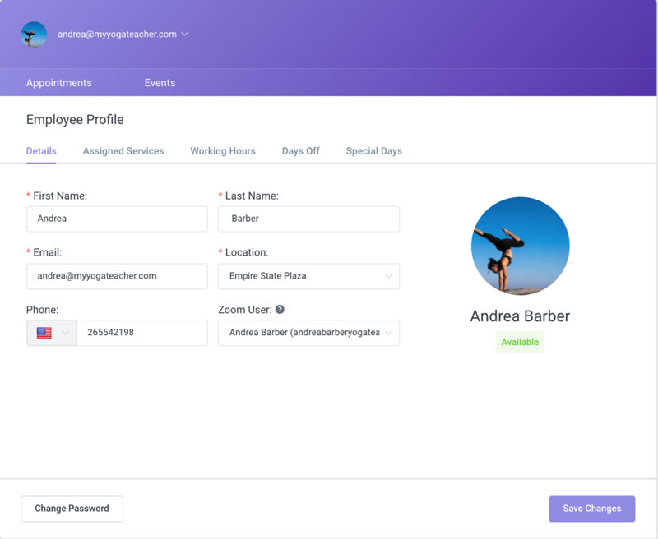
Task: Switch to the Days Off tab
Action: coord(301,151)
